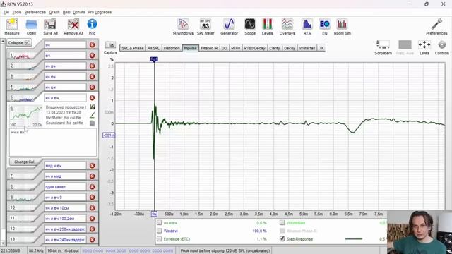452x254 pixels.
Task: Switch to the SPL & Phase tab
Action: pyautogui.click(x=133, y=48)
